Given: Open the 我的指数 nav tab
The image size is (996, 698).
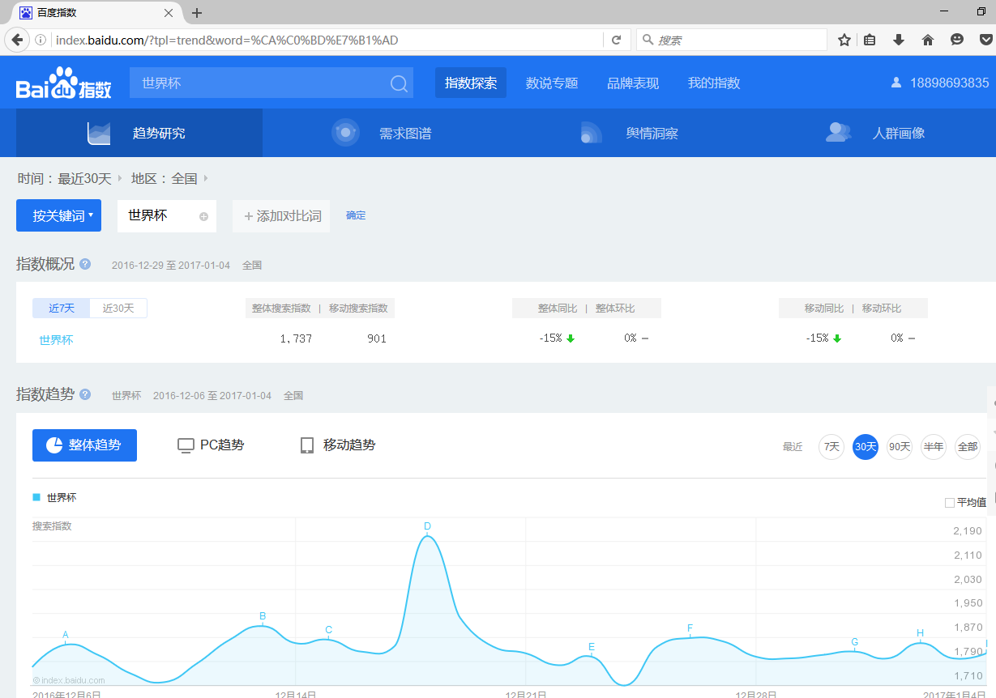Looking at the screenshot, I should (714, 83).
